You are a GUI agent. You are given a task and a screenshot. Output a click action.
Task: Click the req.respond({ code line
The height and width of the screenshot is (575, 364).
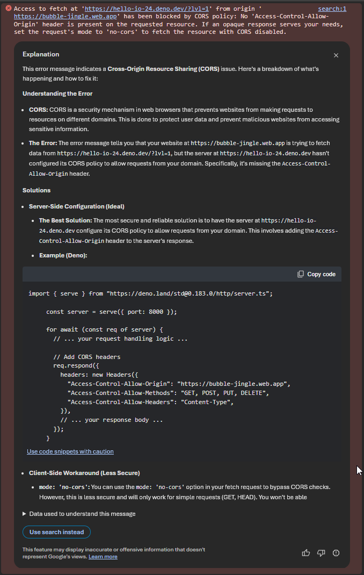[76, 365]
